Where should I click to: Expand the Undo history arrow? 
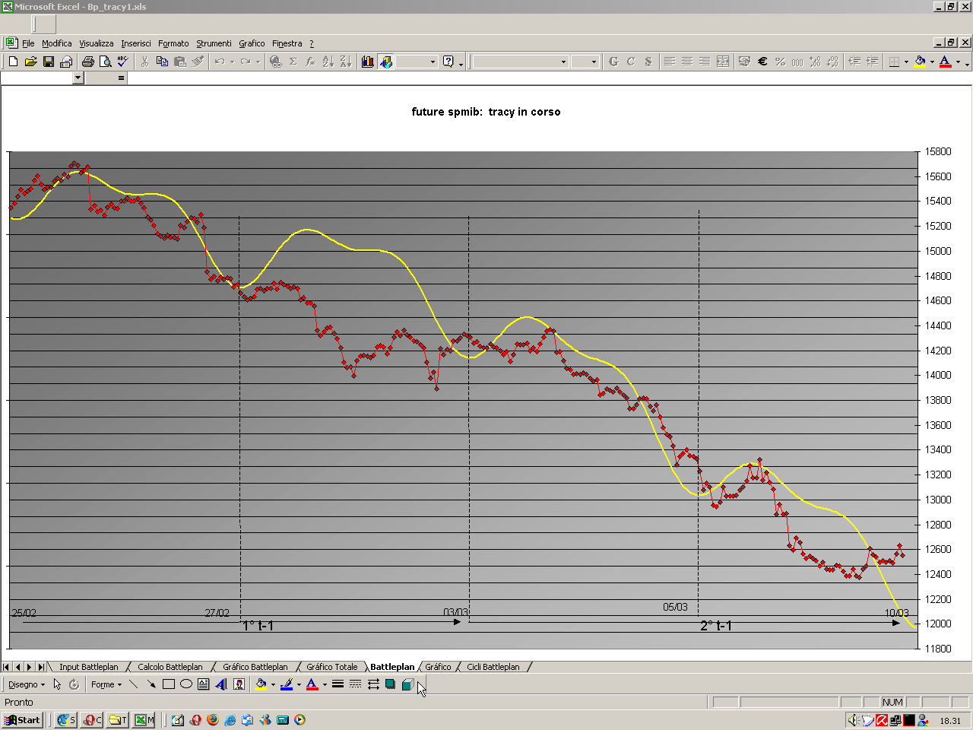tap(232, 62)
